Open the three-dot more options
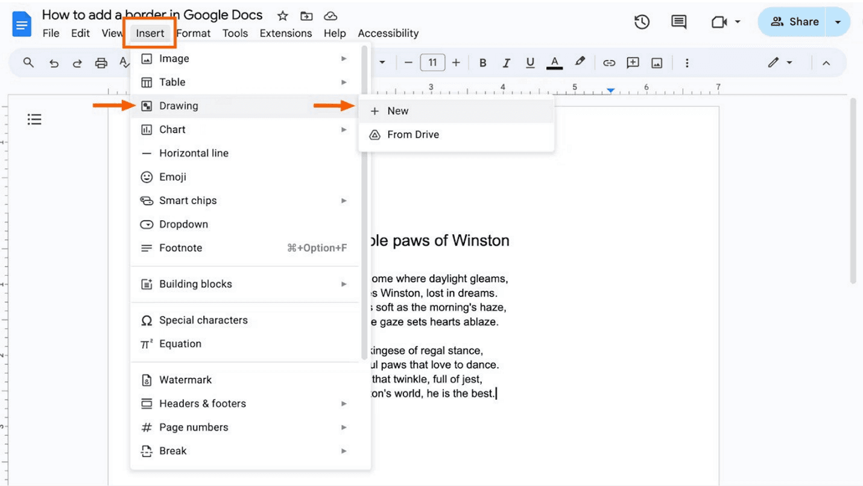Viewport: 863px width, 486px height. 686,63
